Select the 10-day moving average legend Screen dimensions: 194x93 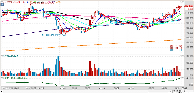(x=26, y=2)
